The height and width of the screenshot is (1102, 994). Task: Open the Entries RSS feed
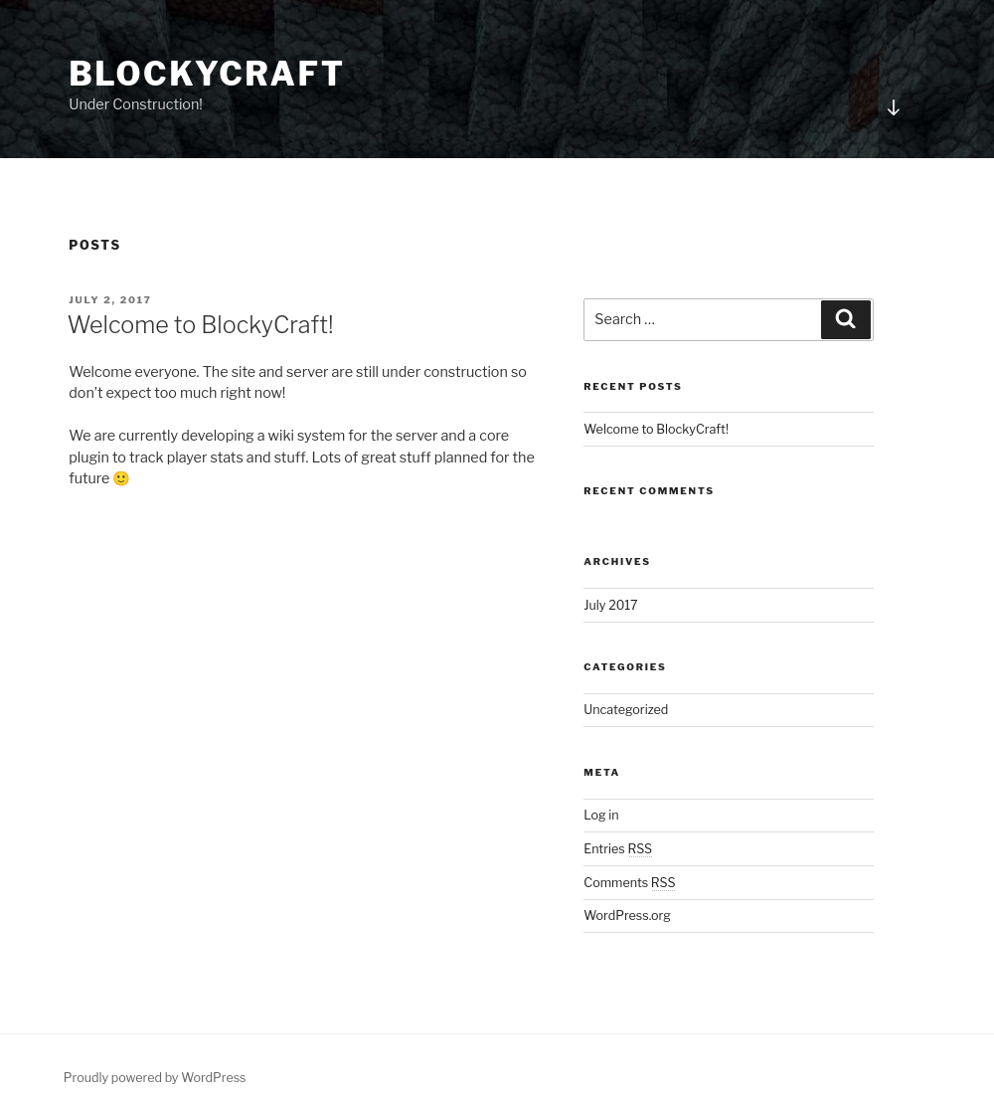click(617, 848)
